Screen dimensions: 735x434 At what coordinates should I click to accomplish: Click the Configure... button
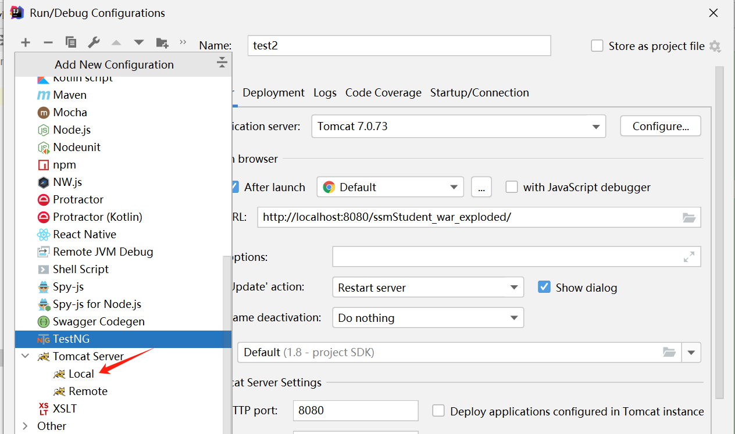click(x=661, y=126)
